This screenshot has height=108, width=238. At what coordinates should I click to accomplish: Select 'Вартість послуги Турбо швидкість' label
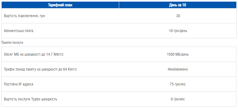[x=30, y=99]
